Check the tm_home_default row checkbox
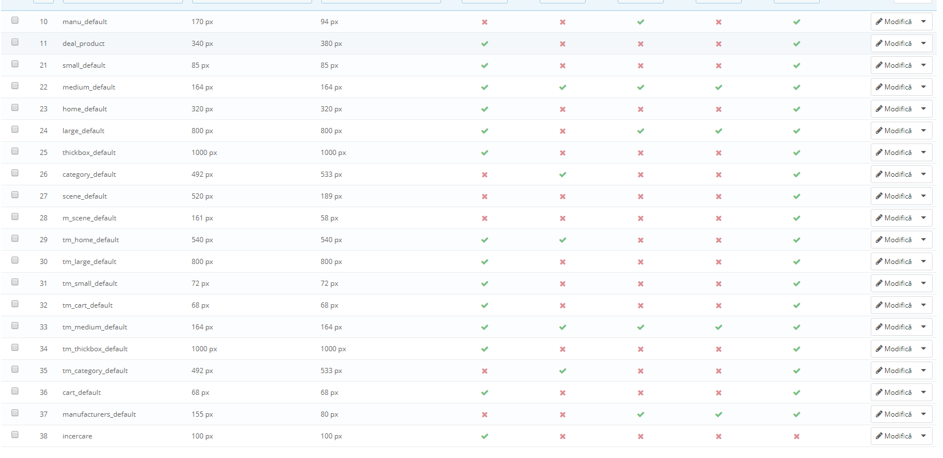Screen dimensions: 943x458 (15, 238)
